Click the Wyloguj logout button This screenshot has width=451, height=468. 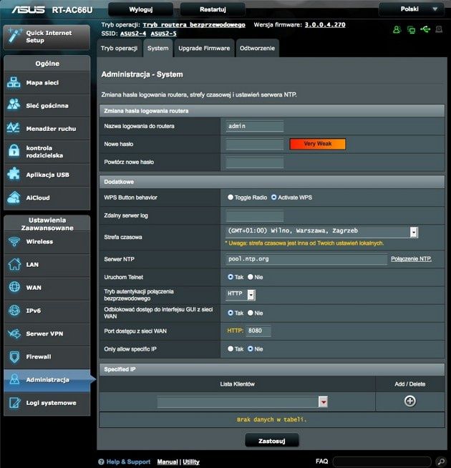pos(141,9)
